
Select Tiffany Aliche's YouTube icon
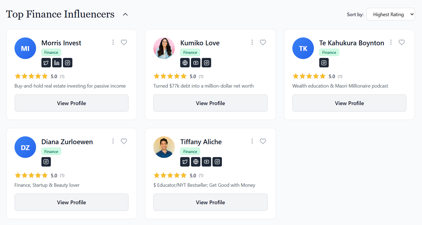point(206,162)
